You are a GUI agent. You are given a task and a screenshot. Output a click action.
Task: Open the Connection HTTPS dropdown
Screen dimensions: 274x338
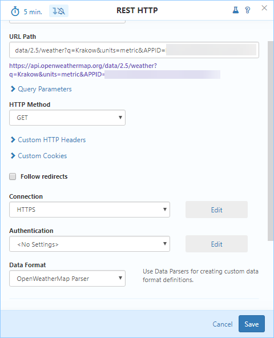point(90,210)
